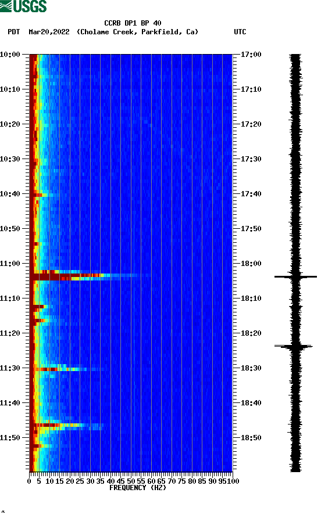Click the 'UTC' timezone label

tap(240, 32)
